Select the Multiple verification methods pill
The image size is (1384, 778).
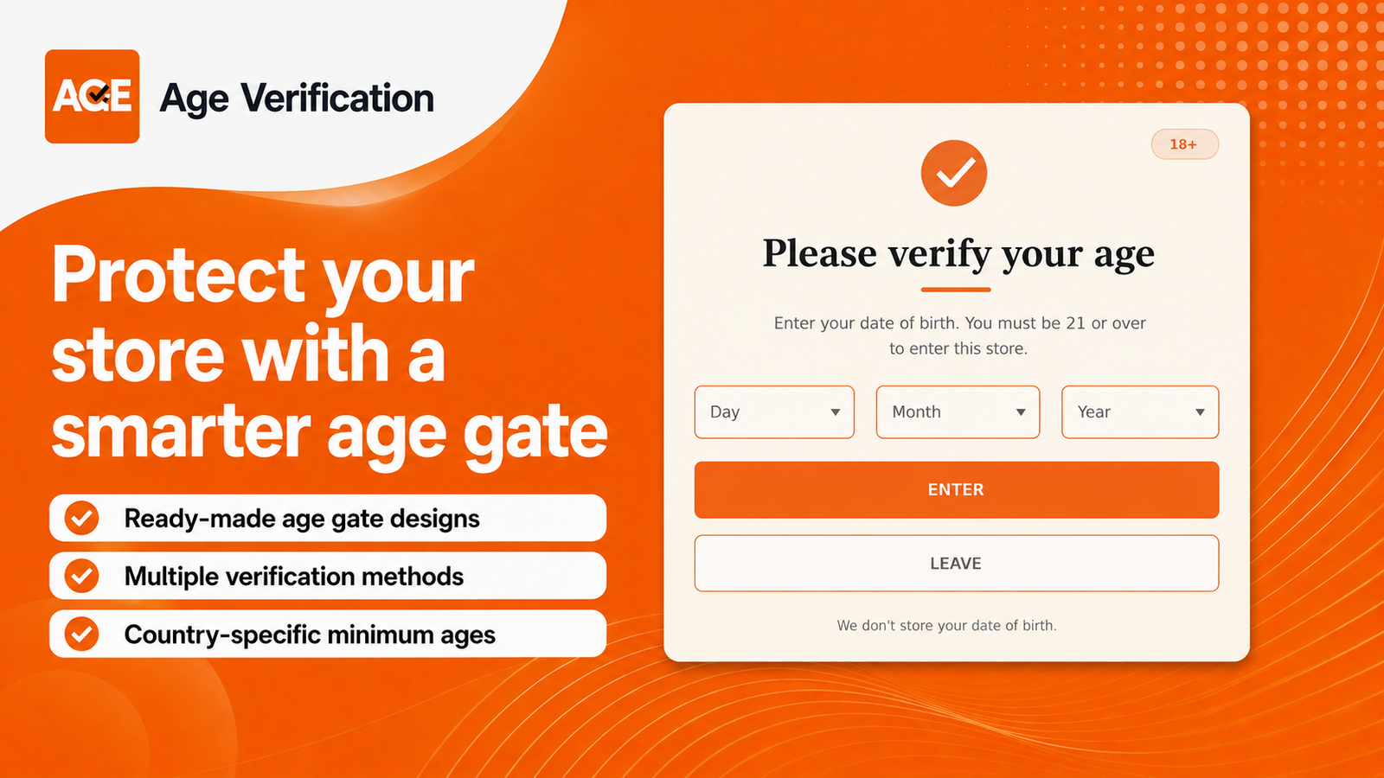328,576
